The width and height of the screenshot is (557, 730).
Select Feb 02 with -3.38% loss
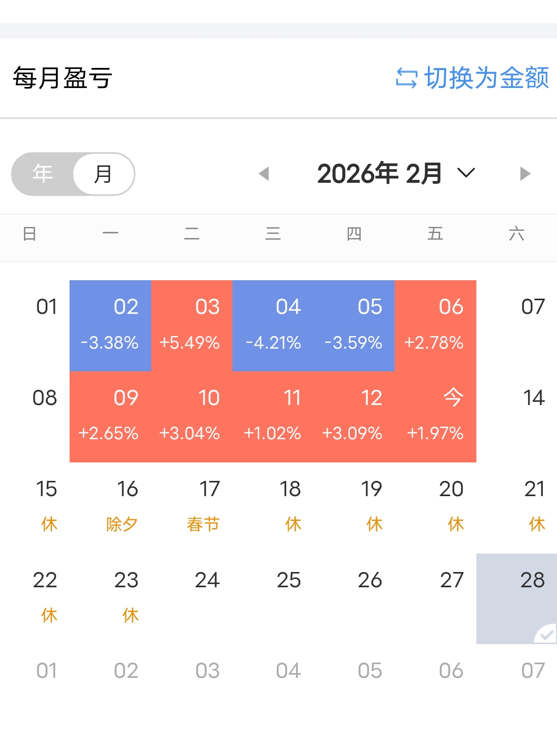pyautogui.click(x=111, y=325)
